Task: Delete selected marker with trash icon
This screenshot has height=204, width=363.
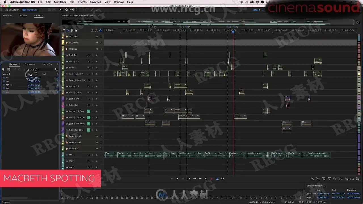Action: tap(9, 69)
